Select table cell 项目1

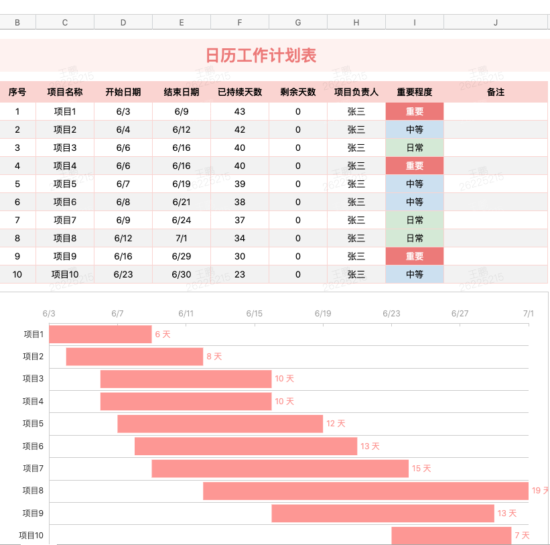(65, 111)
